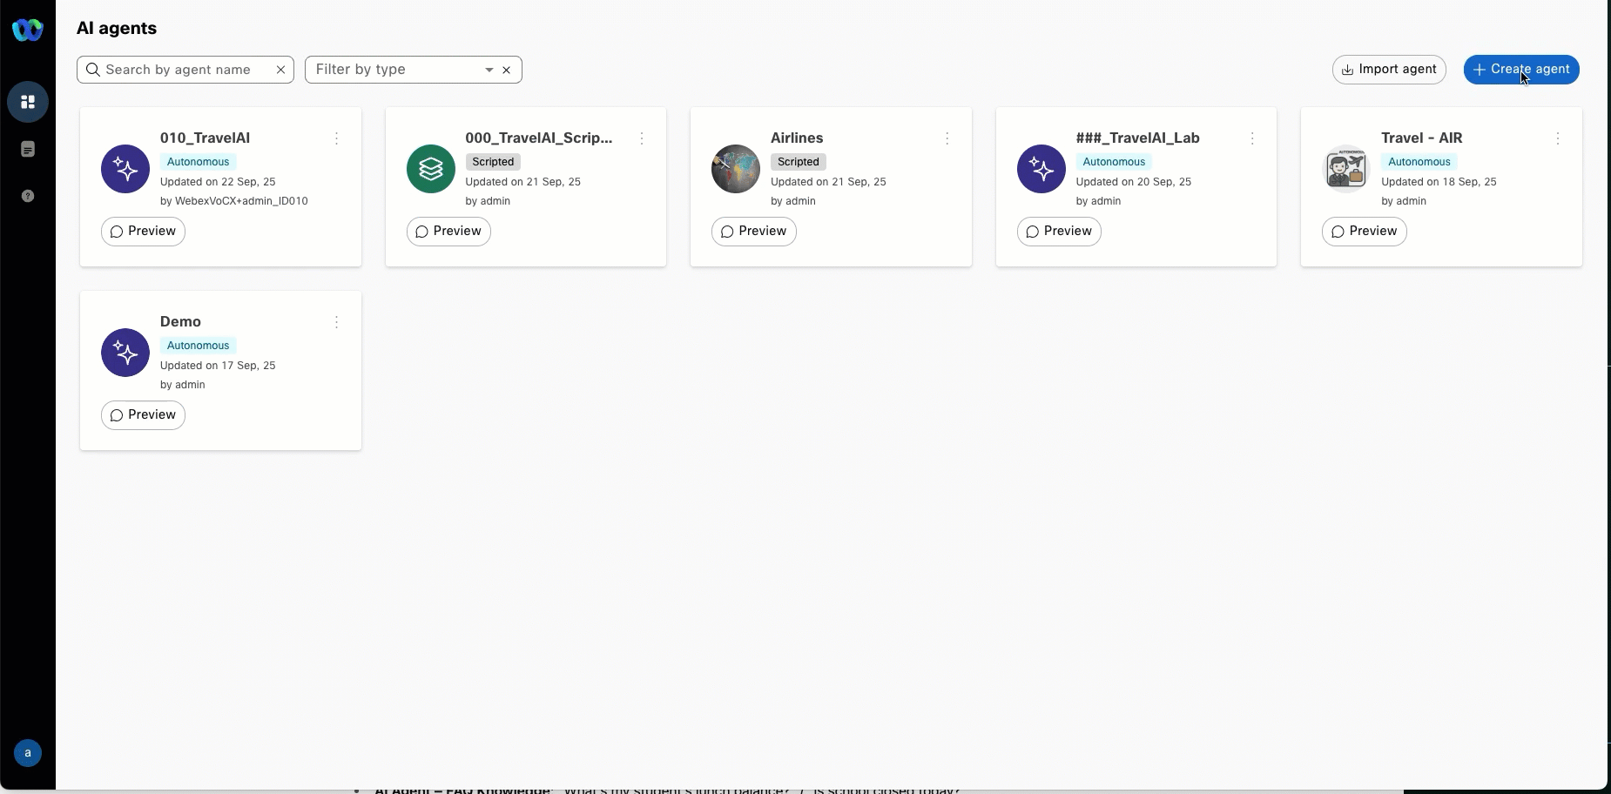The image size is (1611, 794).
Task: Expand the Filter by type dropdown
Action: [489, 70]
